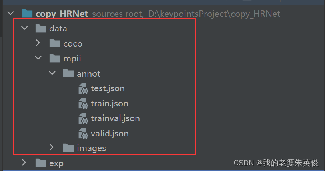Expand the coco folder chevron
325x171 pixels.
coord(38,43)
